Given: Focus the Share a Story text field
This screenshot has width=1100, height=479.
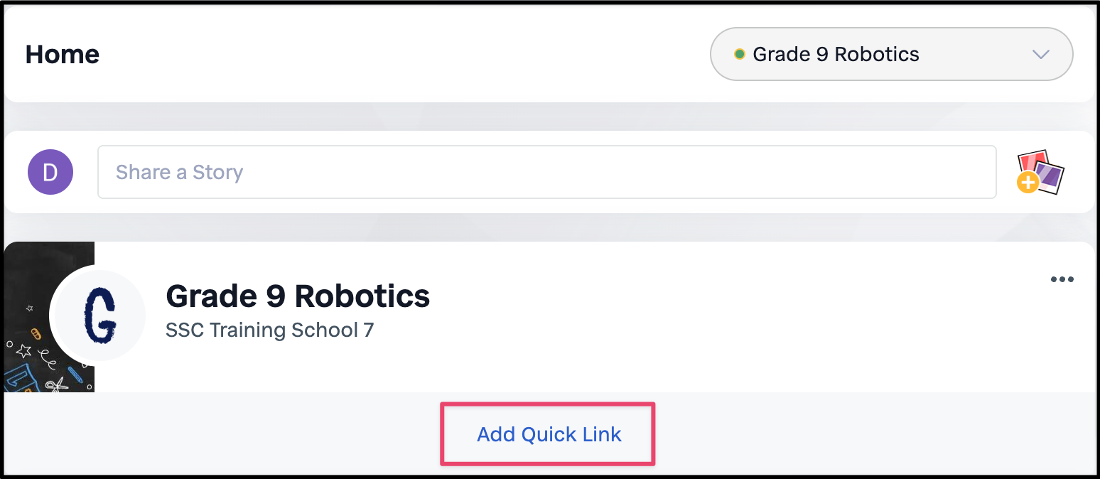Looking at the screenshot, I should (546, 172).
